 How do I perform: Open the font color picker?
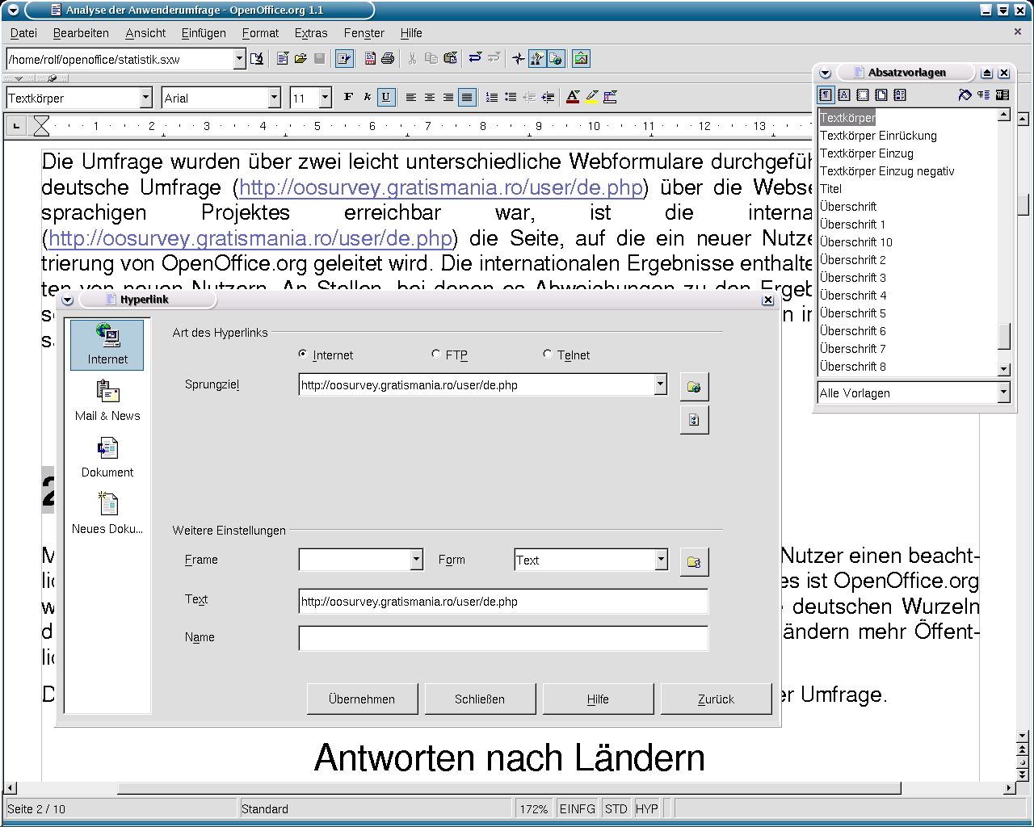573,98
